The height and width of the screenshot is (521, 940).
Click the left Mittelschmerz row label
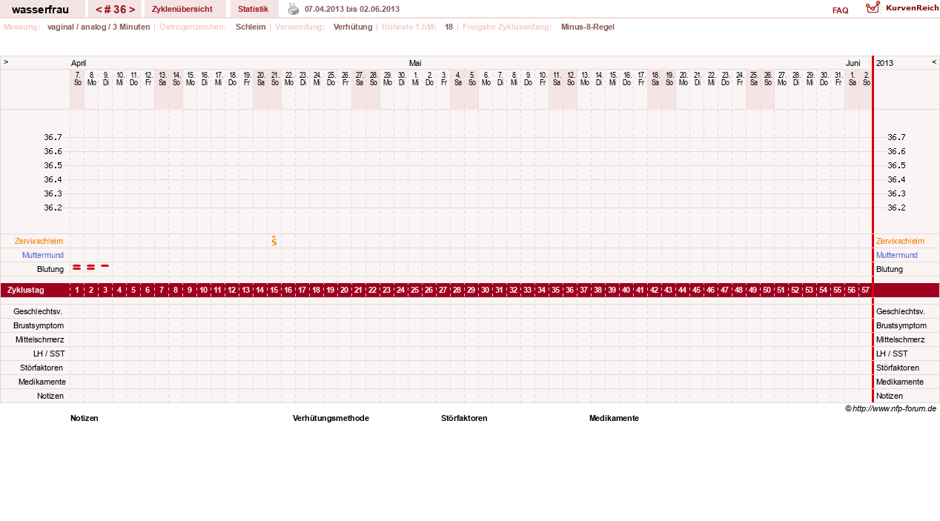click(x=40, y=339)
